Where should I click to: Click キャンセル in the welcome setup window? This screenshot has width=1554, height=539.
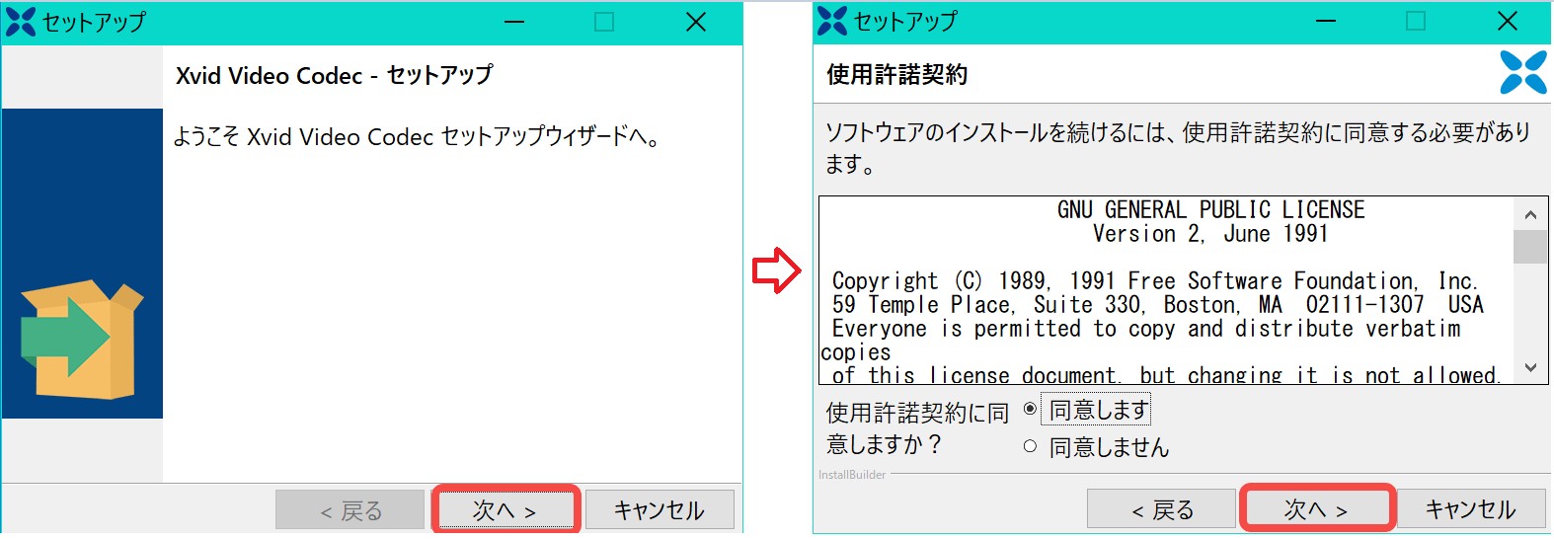tap(660, 509)
